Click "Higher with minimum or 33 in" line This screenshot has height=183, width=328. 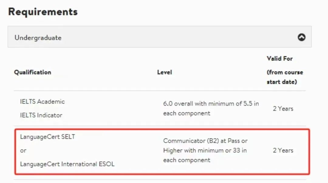point(205,151)
